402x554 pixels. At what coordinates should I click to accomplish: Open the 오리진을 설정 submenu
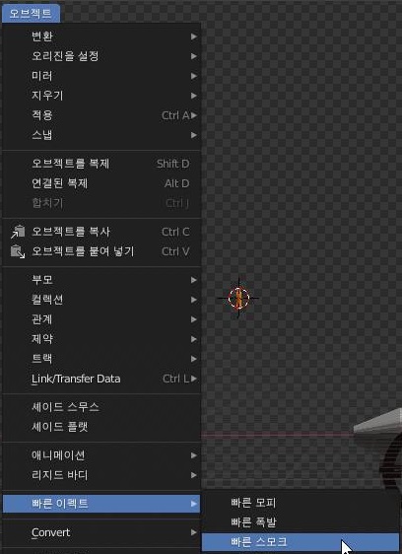click(x=101, y=56)
